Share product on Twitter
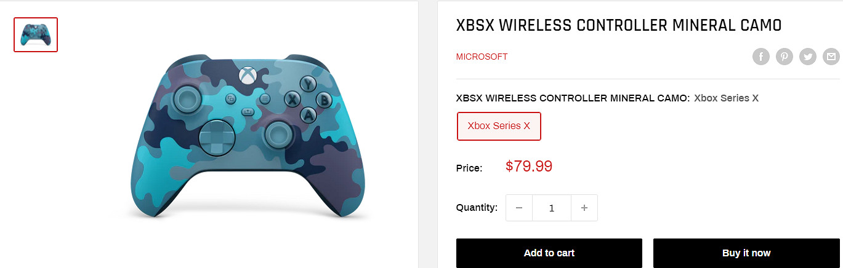This screenshot has height=268, width=843. point(808,57)
